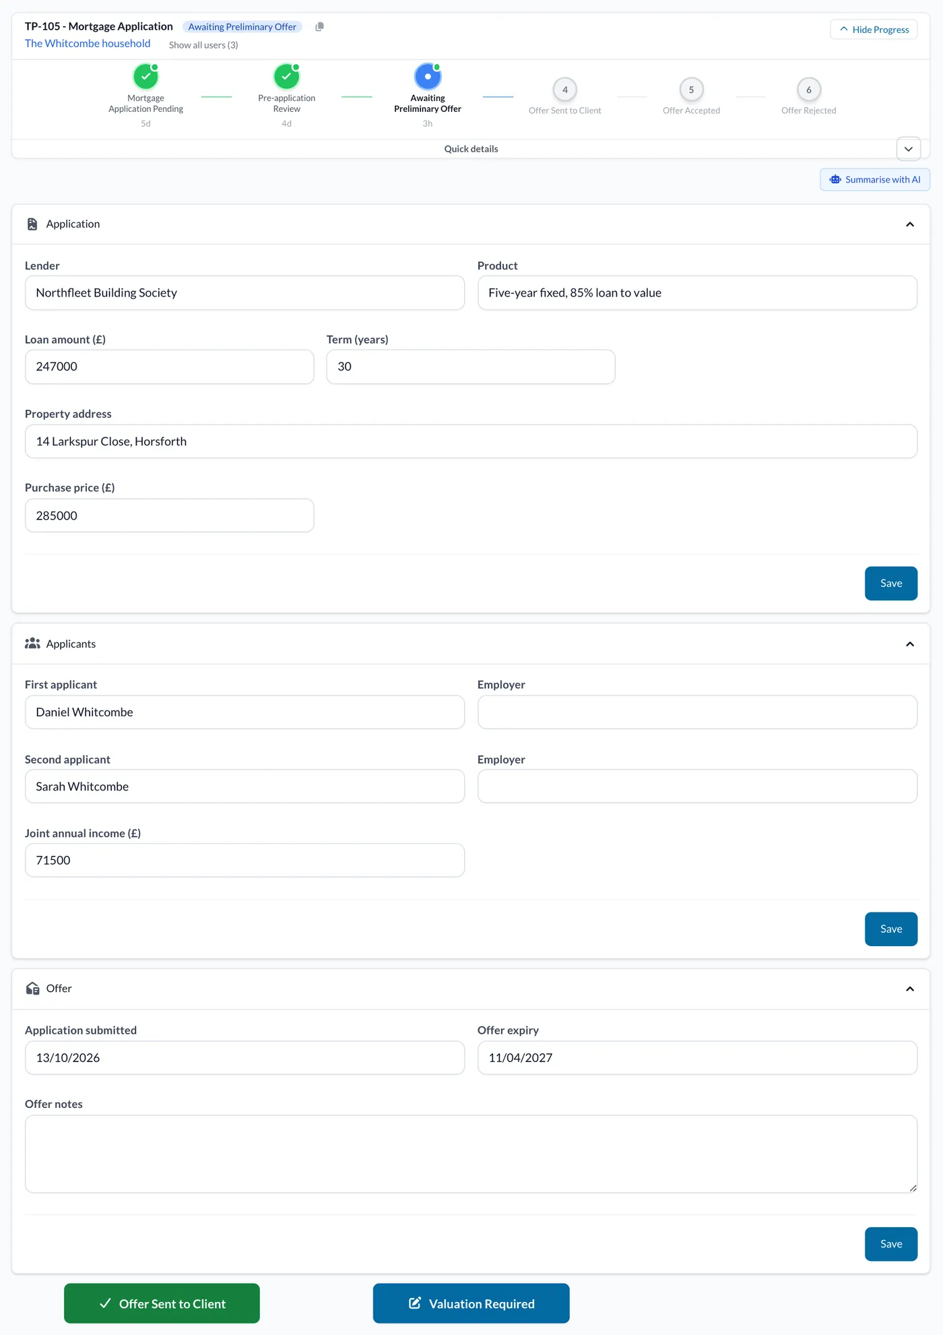
Task: Click the Application section document icon
Action: click(x=32, y=224)
